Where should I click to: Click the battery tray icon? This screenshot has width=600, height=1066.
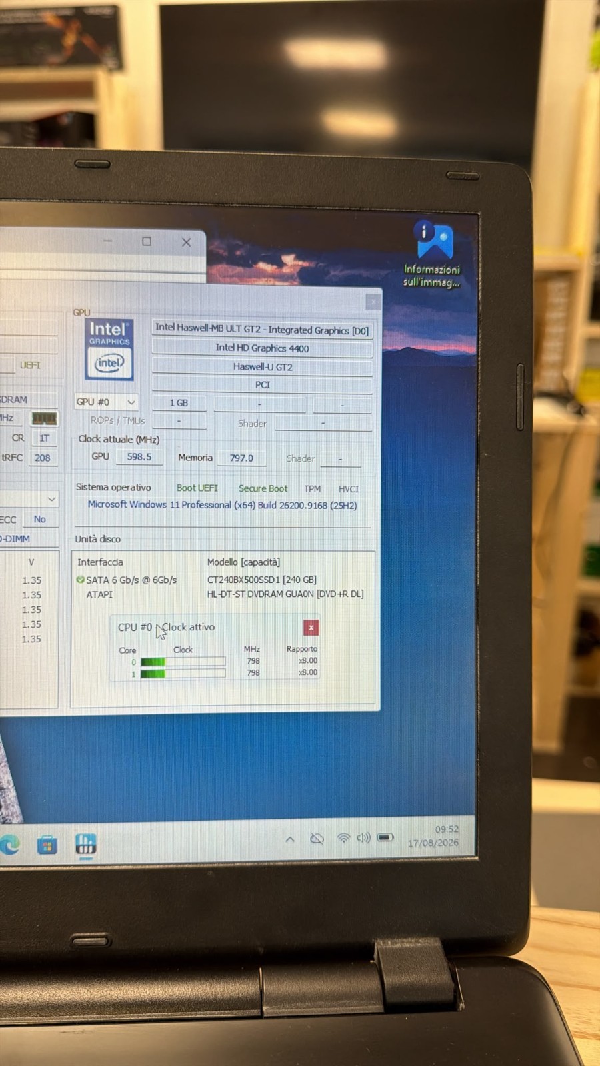(386, 837)
